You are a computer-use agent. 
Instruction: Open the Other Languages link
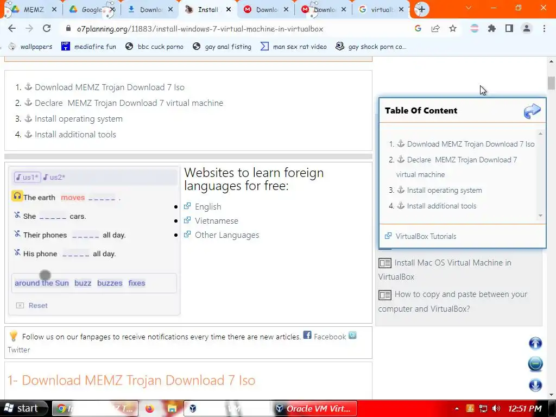pos(227,235)
